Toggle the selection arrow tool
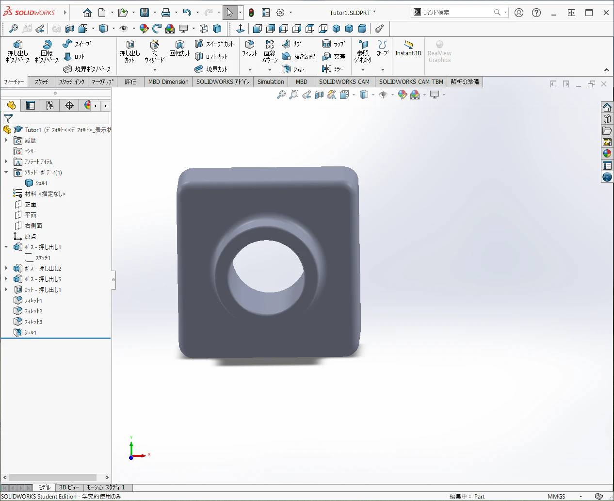614x501 pixels. click(x=230, y=13)
